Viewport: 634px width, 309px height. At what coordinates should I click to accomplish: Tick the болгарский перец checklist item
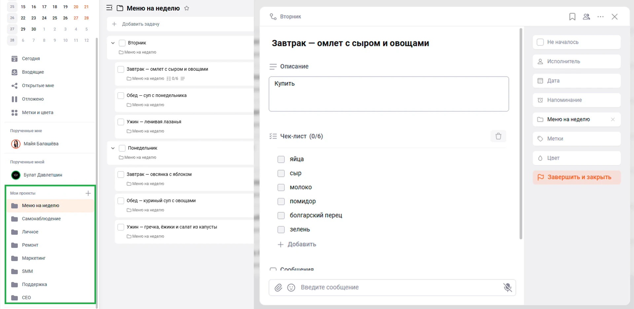[x=281, y=215]
